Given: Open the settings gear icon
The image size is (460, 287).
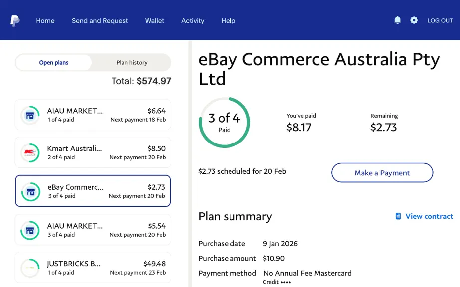Looking at the screenshot, I should tap(414, 20).
